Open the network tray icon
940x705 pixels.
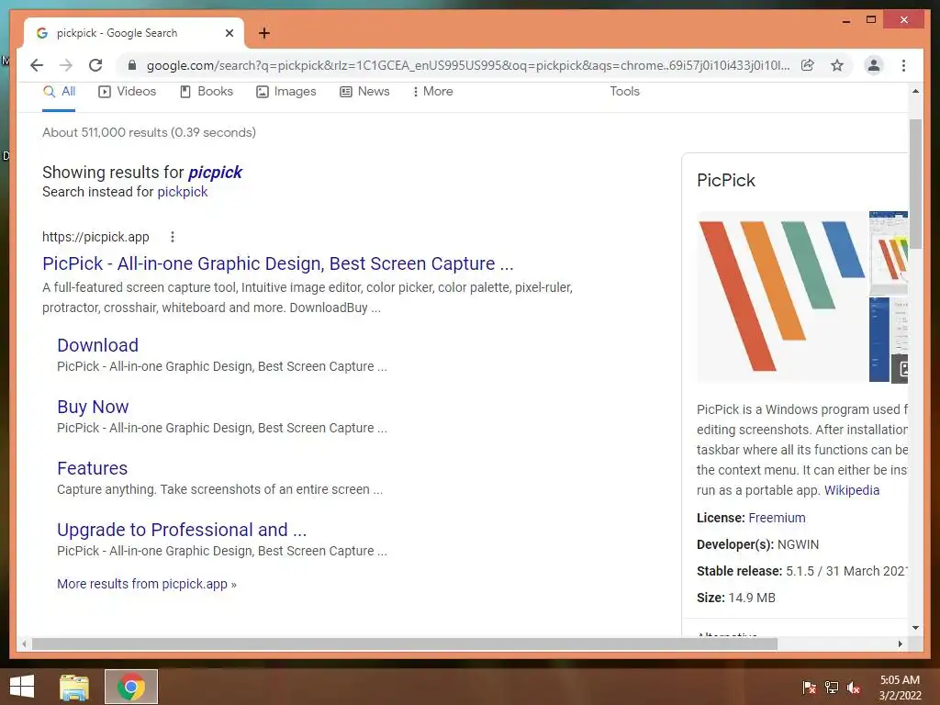(x=832, y=687)
